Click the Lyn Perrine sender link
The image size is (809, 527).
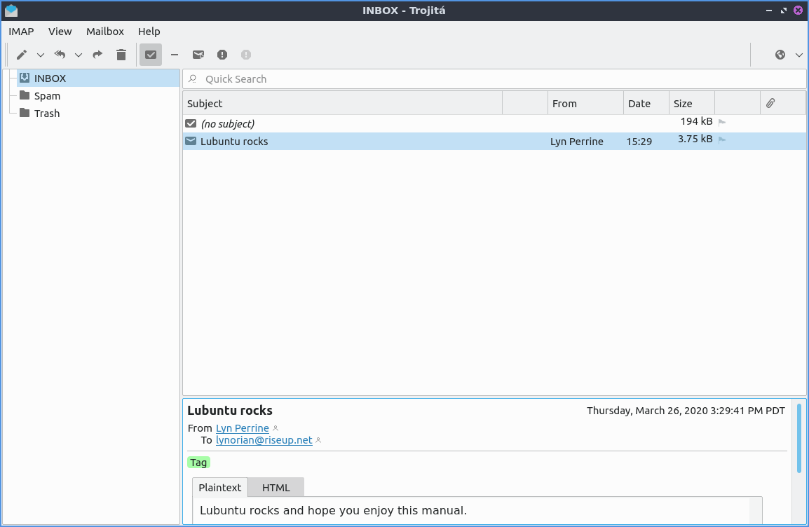(x=242, y=428)
